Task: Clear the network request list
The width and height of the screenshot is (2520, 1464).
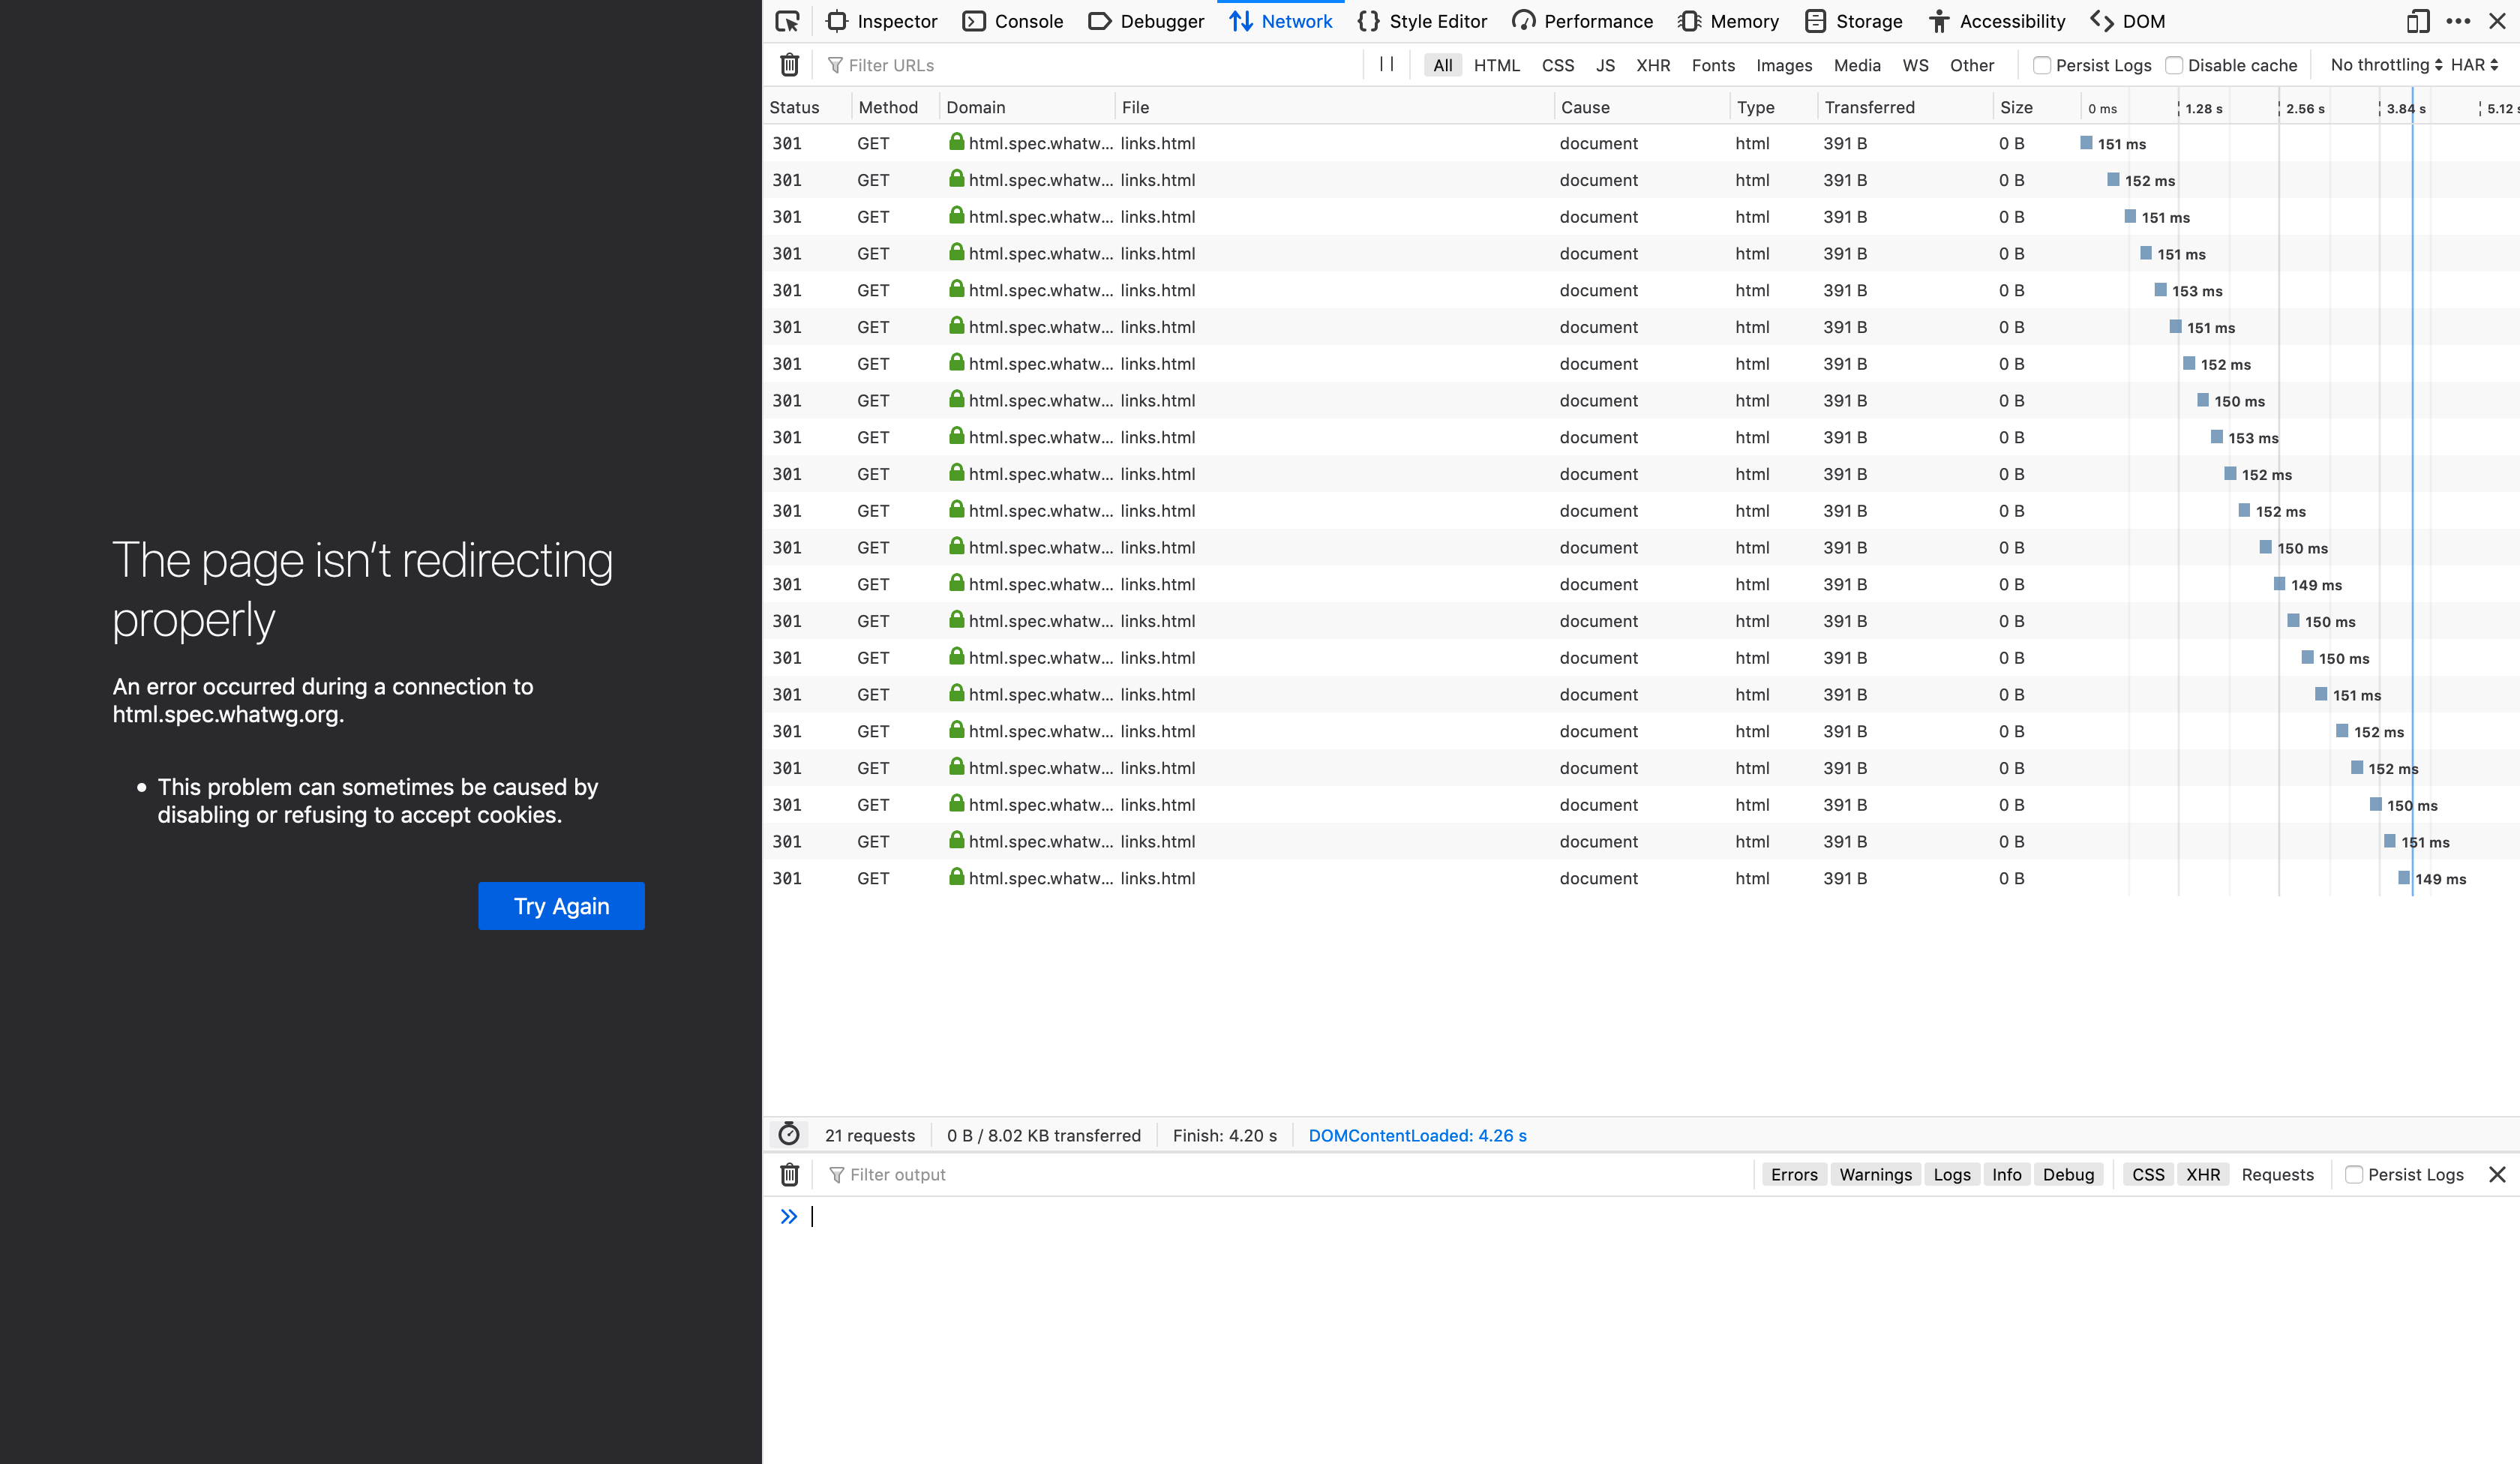Action: pyautogui.click(x=789, y=64)
